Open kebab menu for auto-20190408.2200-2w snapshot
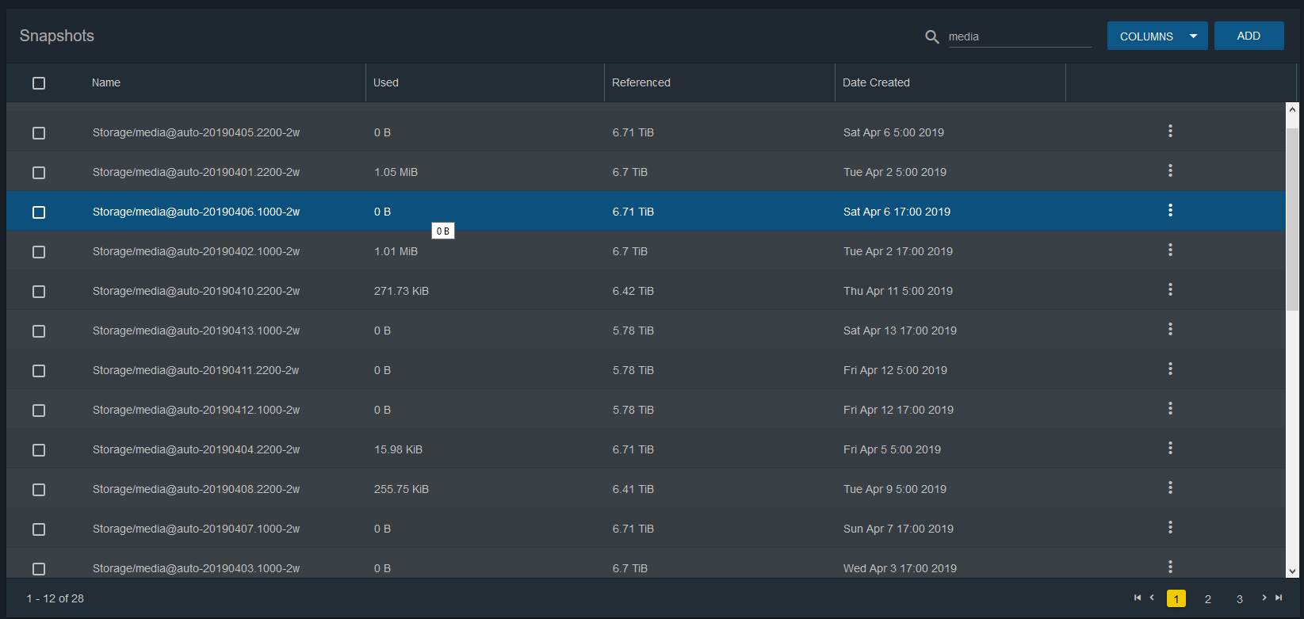The width and height of the screenshot is (1304, 619). [x=1170, y=488]
